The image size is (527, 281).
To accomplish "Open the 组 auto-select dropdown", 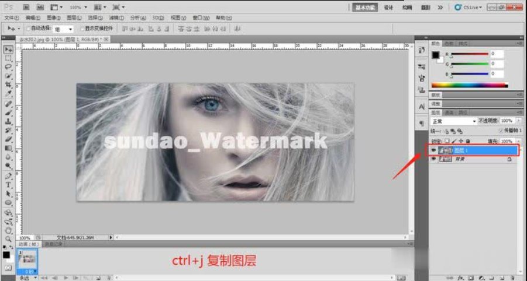I will [64, 30].
